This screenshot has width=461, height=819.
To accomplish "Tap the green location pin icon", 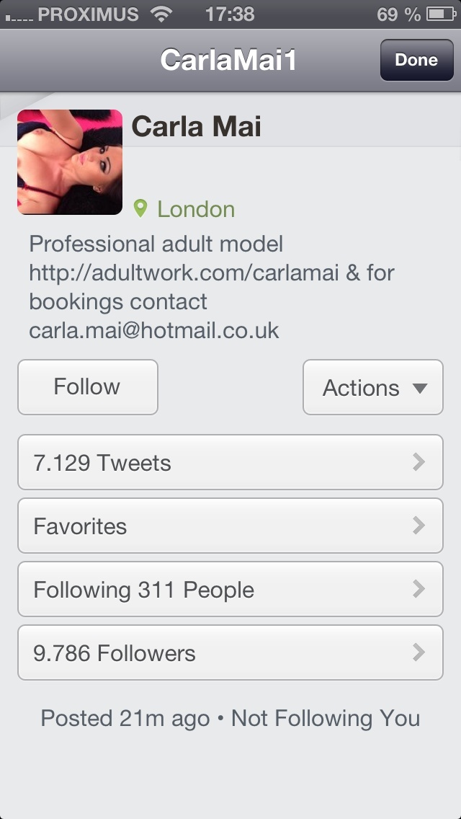I will click(x=140, y=209).
